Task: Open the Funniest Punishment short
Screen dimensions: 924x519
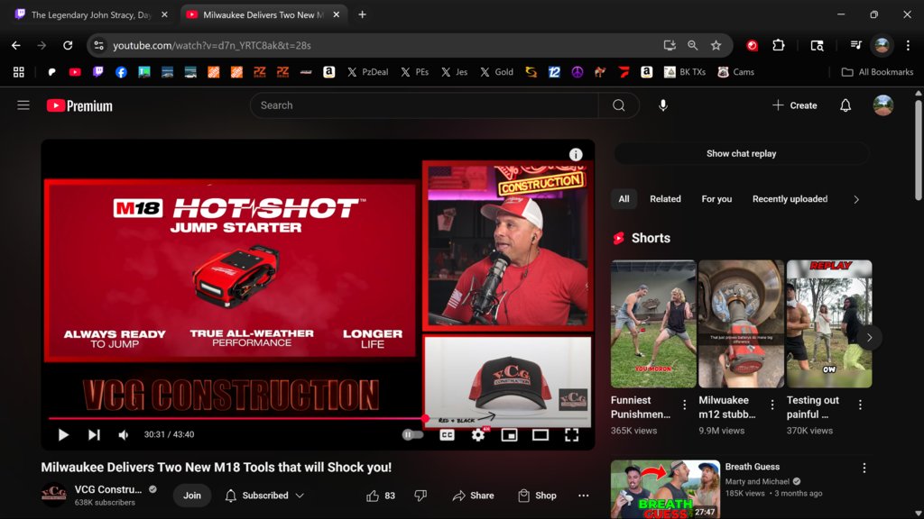Action: pyautogui.click(x=653, y=323)
